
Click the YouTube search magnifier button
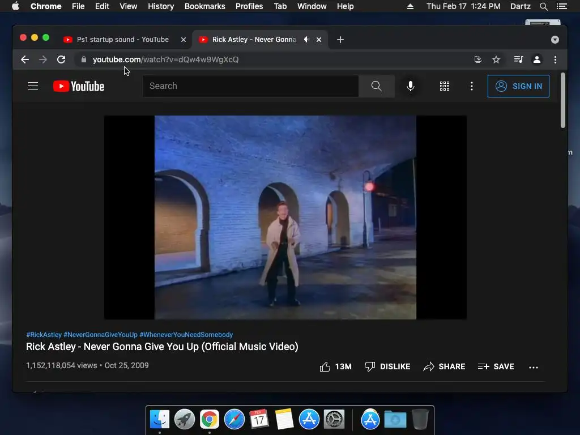pyautogui.click(x=377, y=86)
